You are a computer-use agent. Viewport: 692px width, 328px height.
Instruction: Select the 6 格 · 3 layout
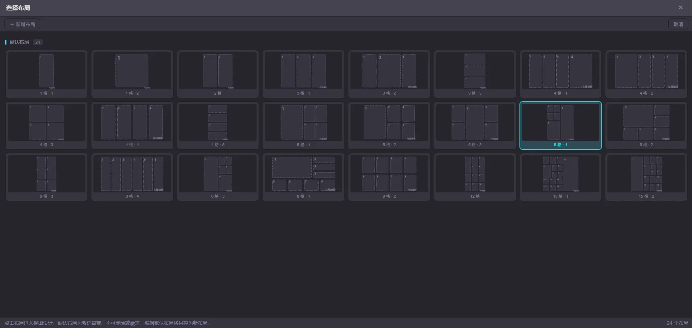[x=46, y=177]
